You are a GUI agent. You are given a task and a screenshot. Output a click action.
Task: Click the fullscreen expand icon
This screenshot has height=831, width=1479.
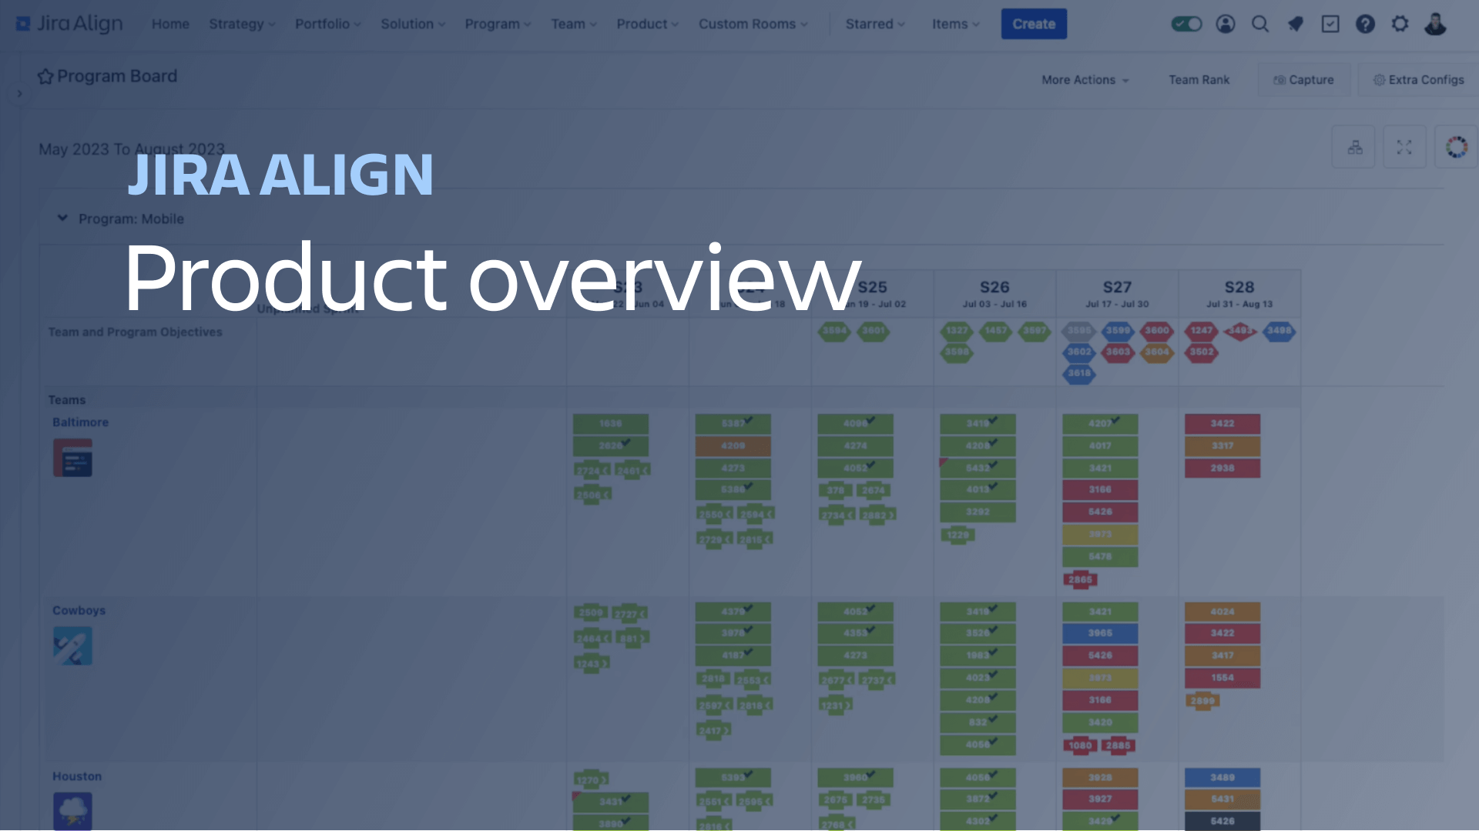1405,147
